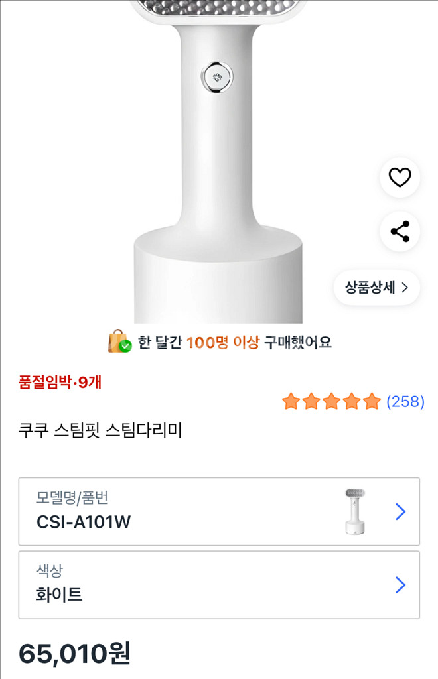The image size is (438, 679).
Task: Tap the heart icon to wishlist this product
Action: coord(399,178)
